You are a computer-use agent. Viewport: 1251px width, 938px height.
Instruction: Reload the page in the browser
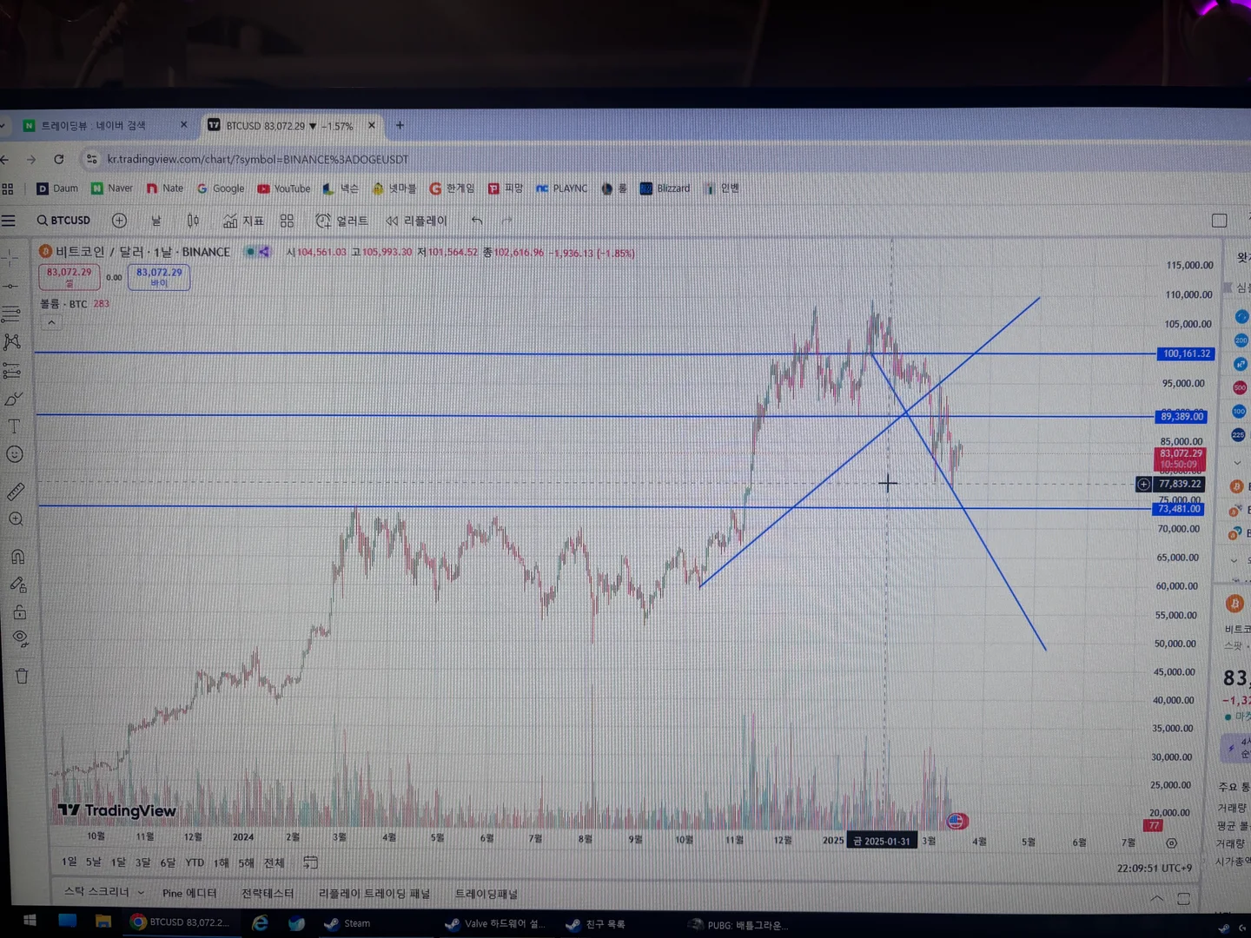point(58,159)
